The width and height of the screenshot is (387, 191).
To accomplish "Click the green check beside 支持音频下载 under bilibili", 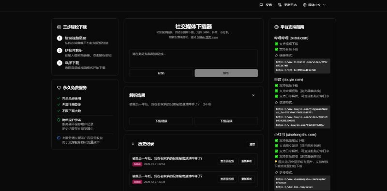I will tap(276, 49).
